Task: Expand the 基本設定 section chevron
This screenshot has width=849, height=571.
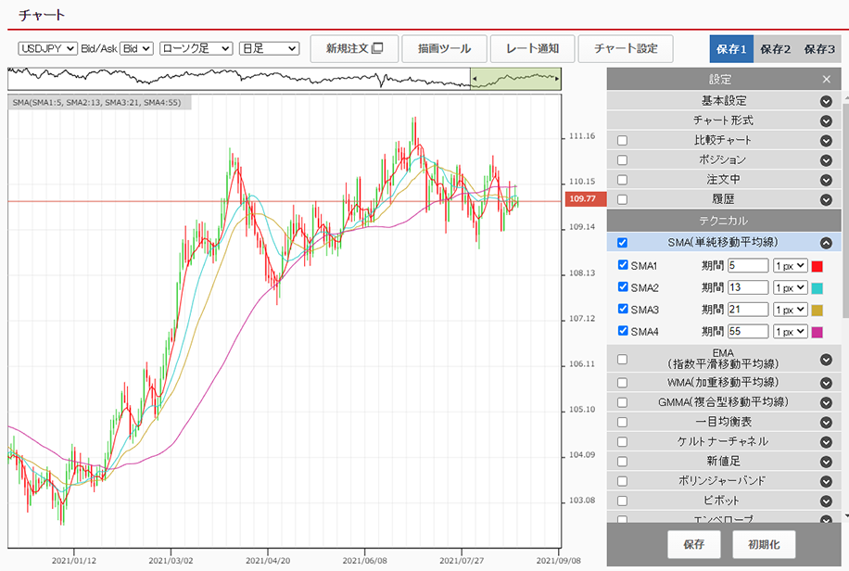Action: point(826,101)
